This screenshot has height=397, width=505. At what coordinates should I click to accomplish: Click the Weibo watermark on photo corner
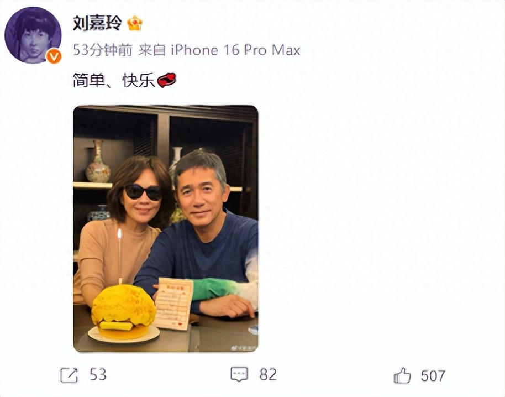tap(244, 348)
